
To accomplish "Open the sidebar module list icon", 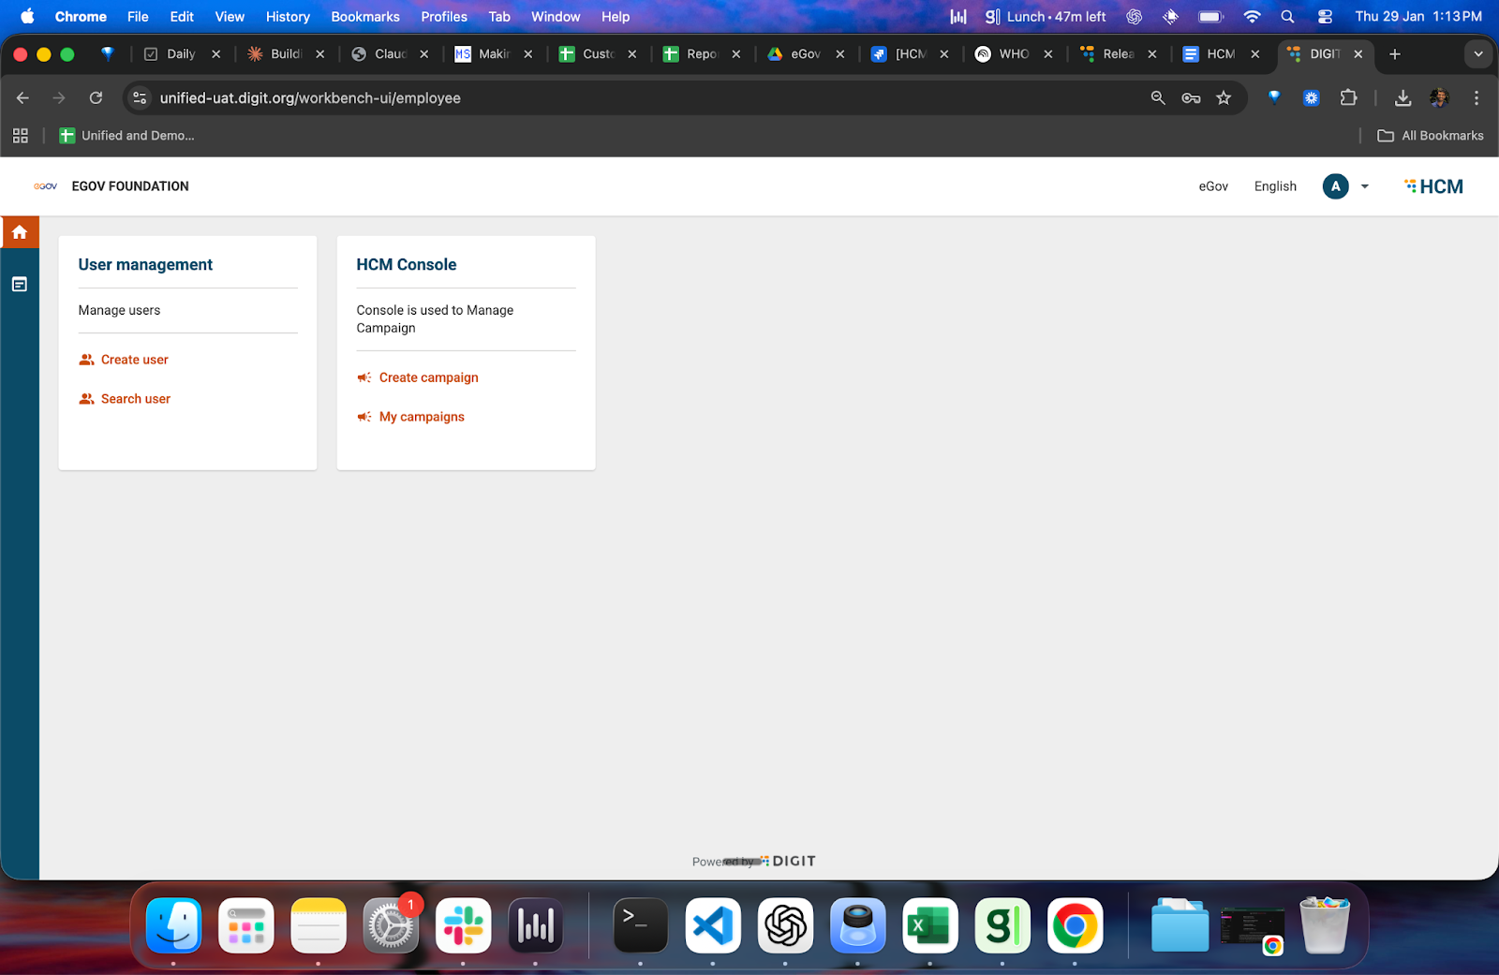I will 20,285.
